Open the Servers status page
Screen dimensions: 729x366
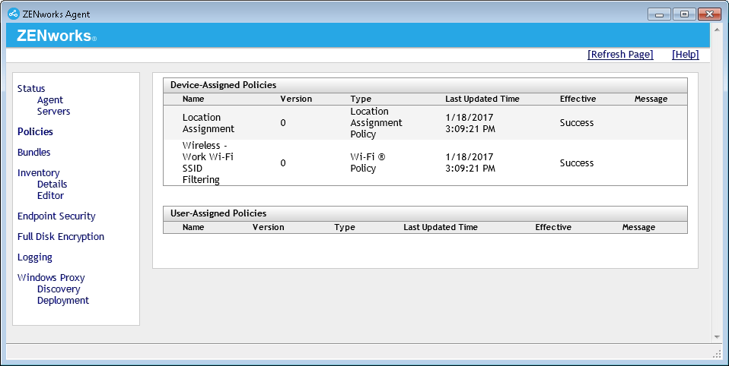(x=53, y=112)
